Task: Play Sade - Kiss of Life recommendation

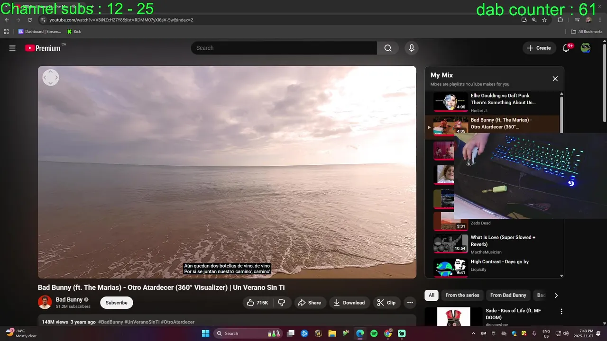Action: coord(513,314)
